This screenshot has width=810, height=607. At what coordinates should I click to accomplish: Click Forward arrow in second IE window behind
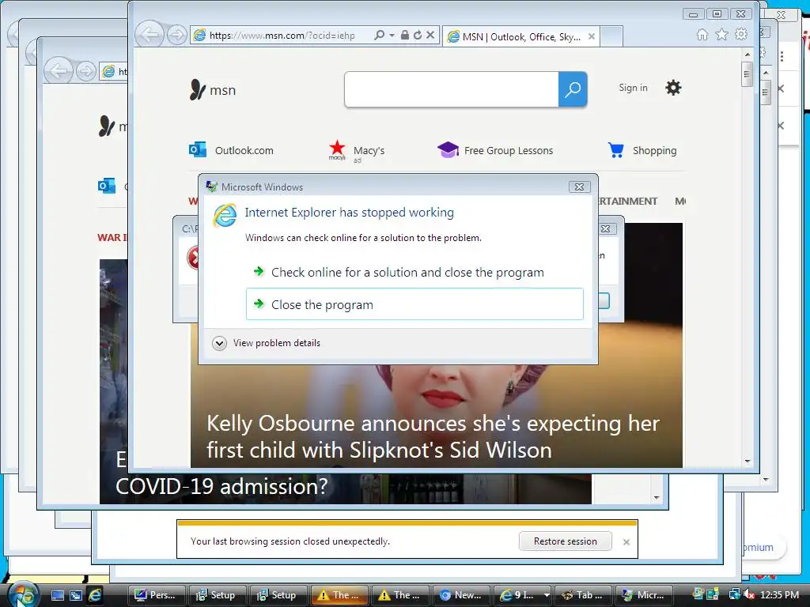point(85,70)
